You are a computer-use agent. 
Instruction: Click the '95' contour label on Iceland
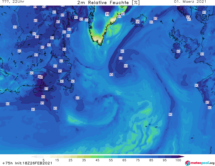(x=138, y=21)
